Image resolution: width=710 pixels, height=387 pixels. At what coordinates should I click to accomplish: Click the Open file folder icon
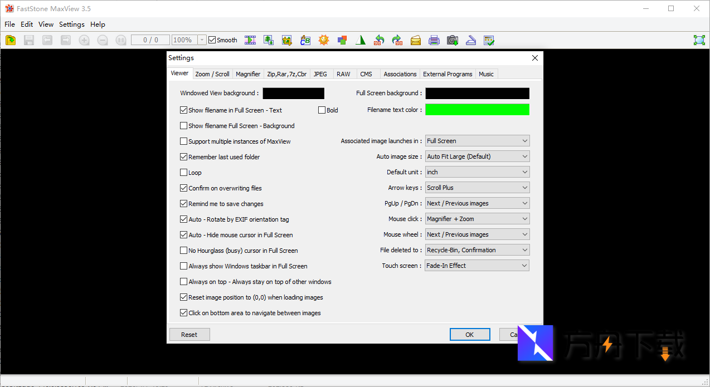tap(11, 40)
